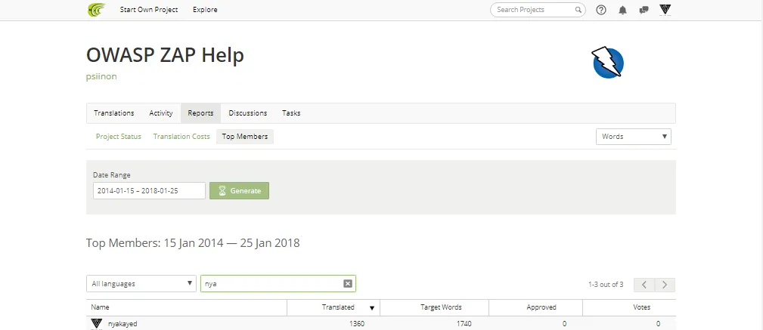Open the help question mark icon
763x330 pixels.
point(601,10)
